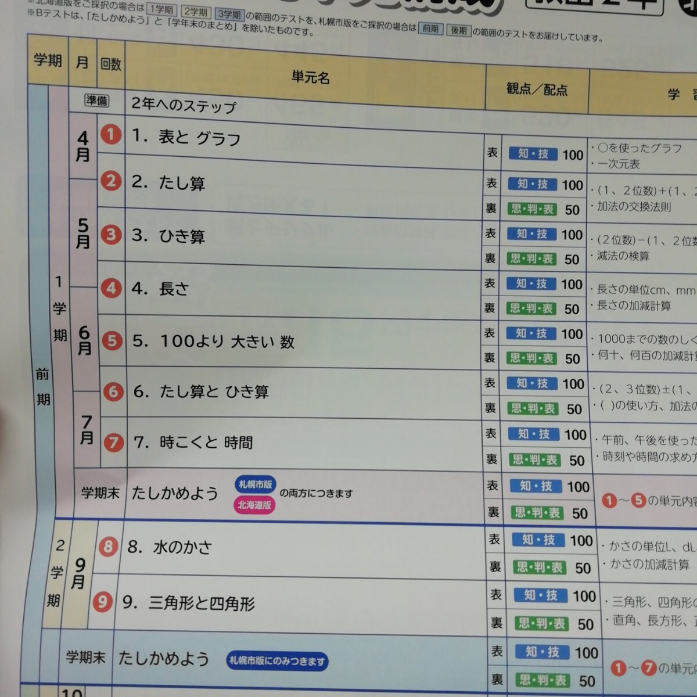The height and width of the screenshot is (697, 697).
Task: Click red circle 9 beside 三角形と四角形
Action: [102, 602]
